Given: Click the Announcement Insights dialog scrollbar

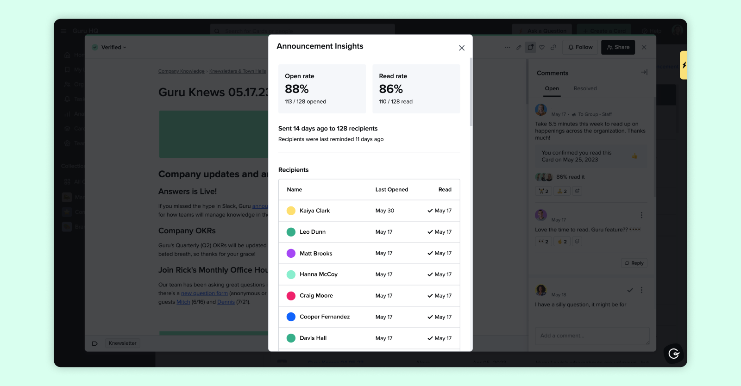Looking at the screenshot, I should (471, 92).
